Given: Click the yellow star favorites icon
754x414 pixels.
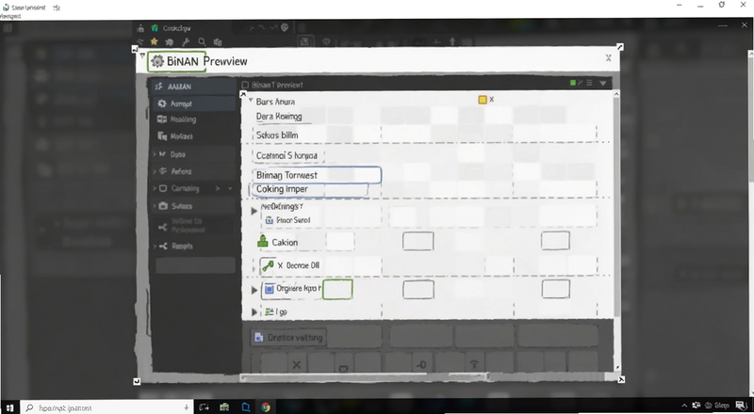Looking at the screenshot, I should pyautogui.click(x=154, y=41).
